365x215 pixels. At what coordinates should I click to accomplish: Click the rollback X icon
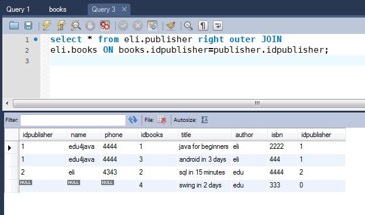click(137, 25)
